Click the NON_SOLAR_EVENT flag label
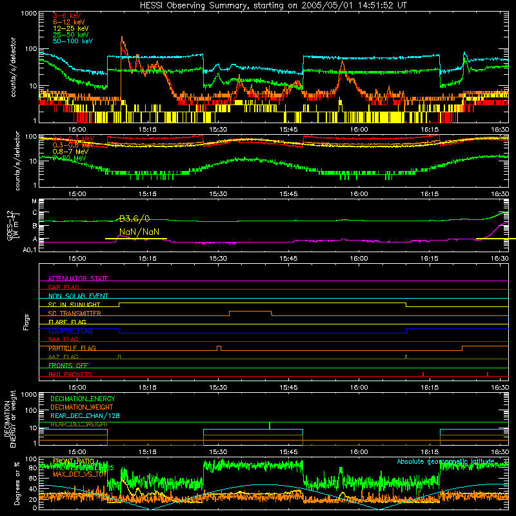 tap(78, 296)
